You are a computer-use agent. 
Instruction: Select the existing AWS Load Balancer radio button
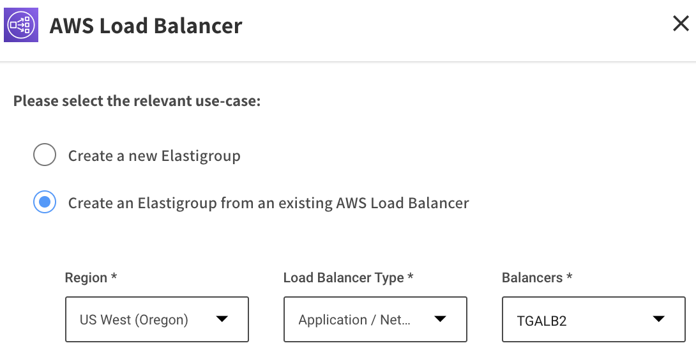click(45, 203)
